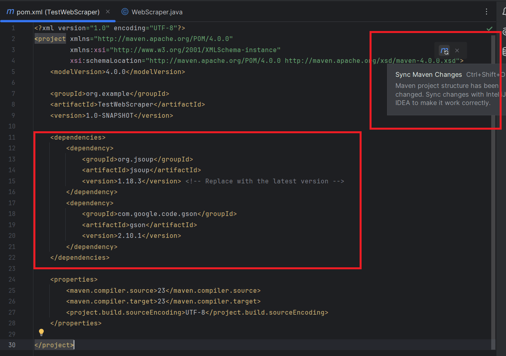
Task: Click the xmlns:xsi attribute line
Action: click(x=175, y=50)
